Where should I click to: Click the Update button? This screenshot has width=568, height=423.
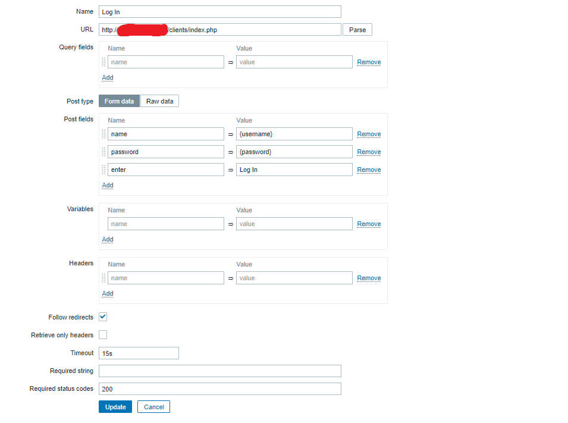115,407
